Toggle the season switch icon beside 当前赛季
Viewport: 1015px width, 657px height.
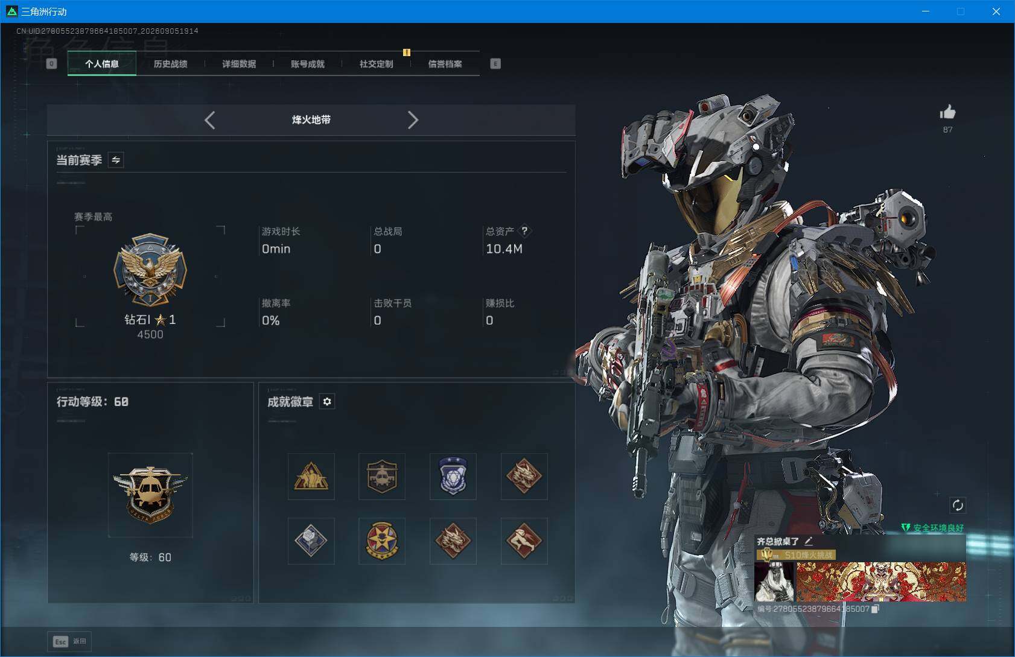pyautogui.click(x=116, y=160)
